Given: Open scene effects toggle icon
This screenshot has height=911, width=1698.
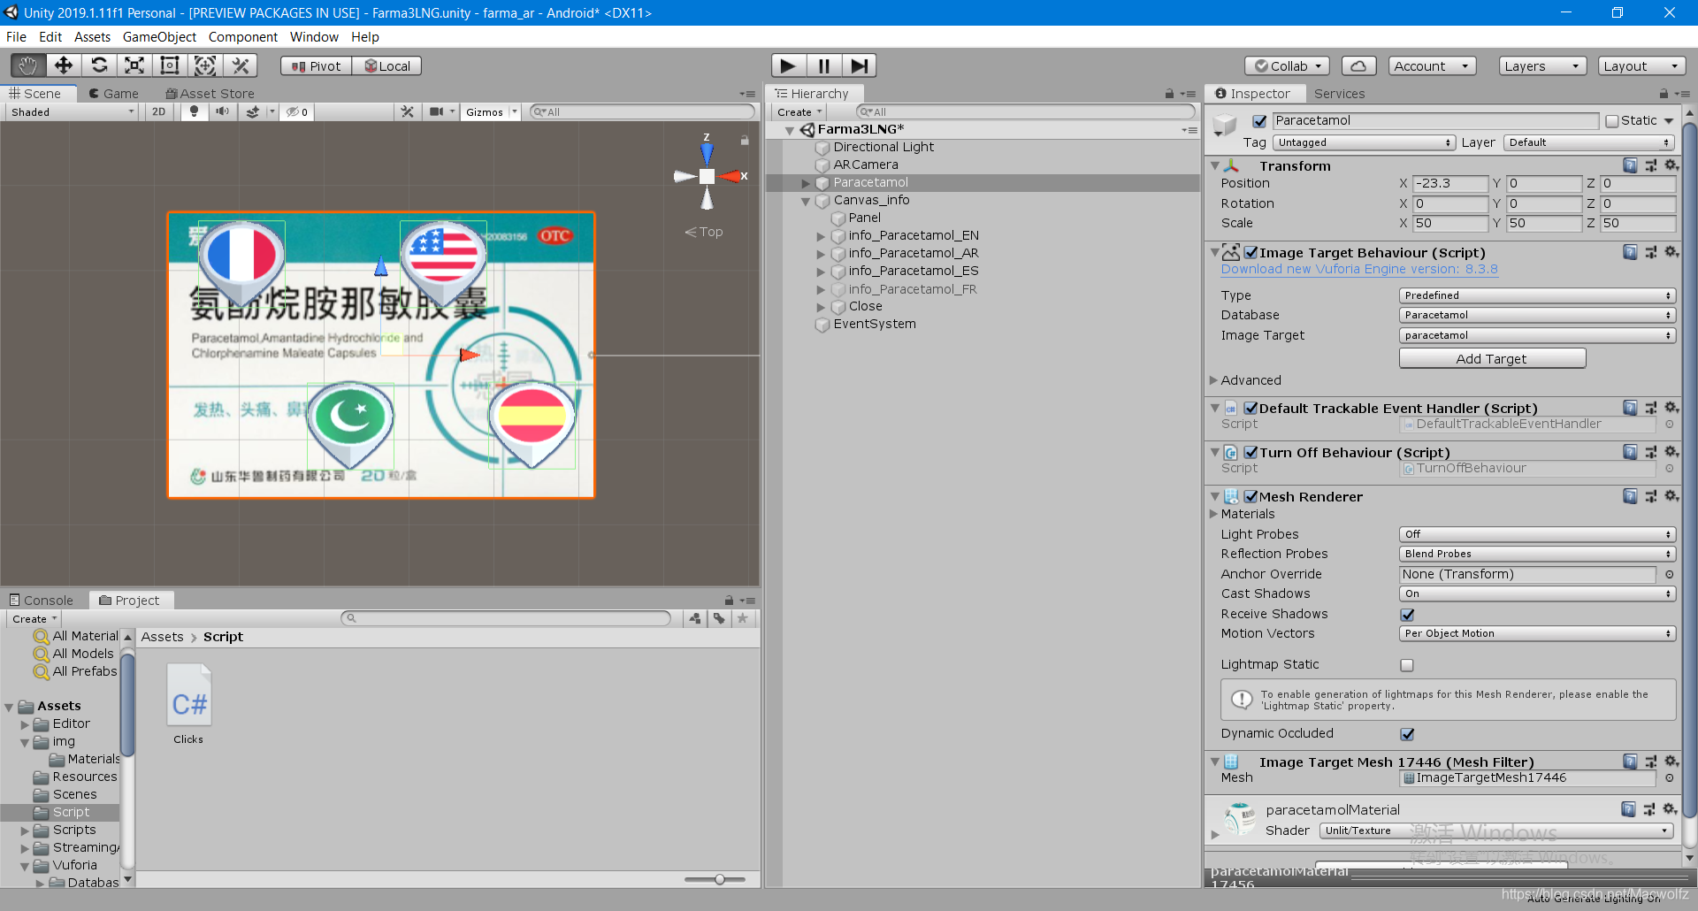Looking at the screenshot, I should [253, 112].
